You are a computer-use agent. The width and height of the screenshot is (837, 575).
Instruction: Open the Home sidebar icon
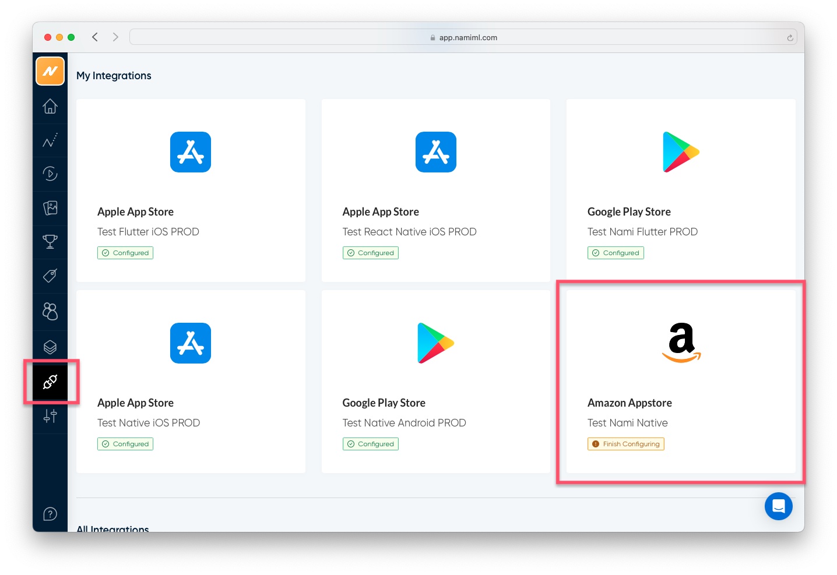pyautogui.click(x=50, y=106)
